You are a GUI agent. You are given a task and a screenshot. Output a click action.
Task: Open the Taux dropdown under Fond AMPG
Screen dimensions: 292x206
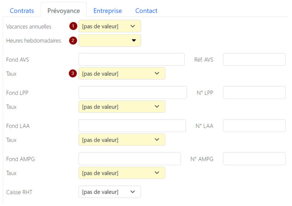(x=121, y=173)
